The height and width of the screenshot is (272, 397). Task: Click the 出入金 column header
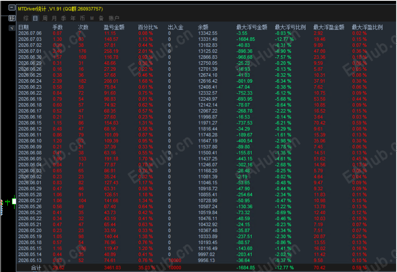[176, 27]
